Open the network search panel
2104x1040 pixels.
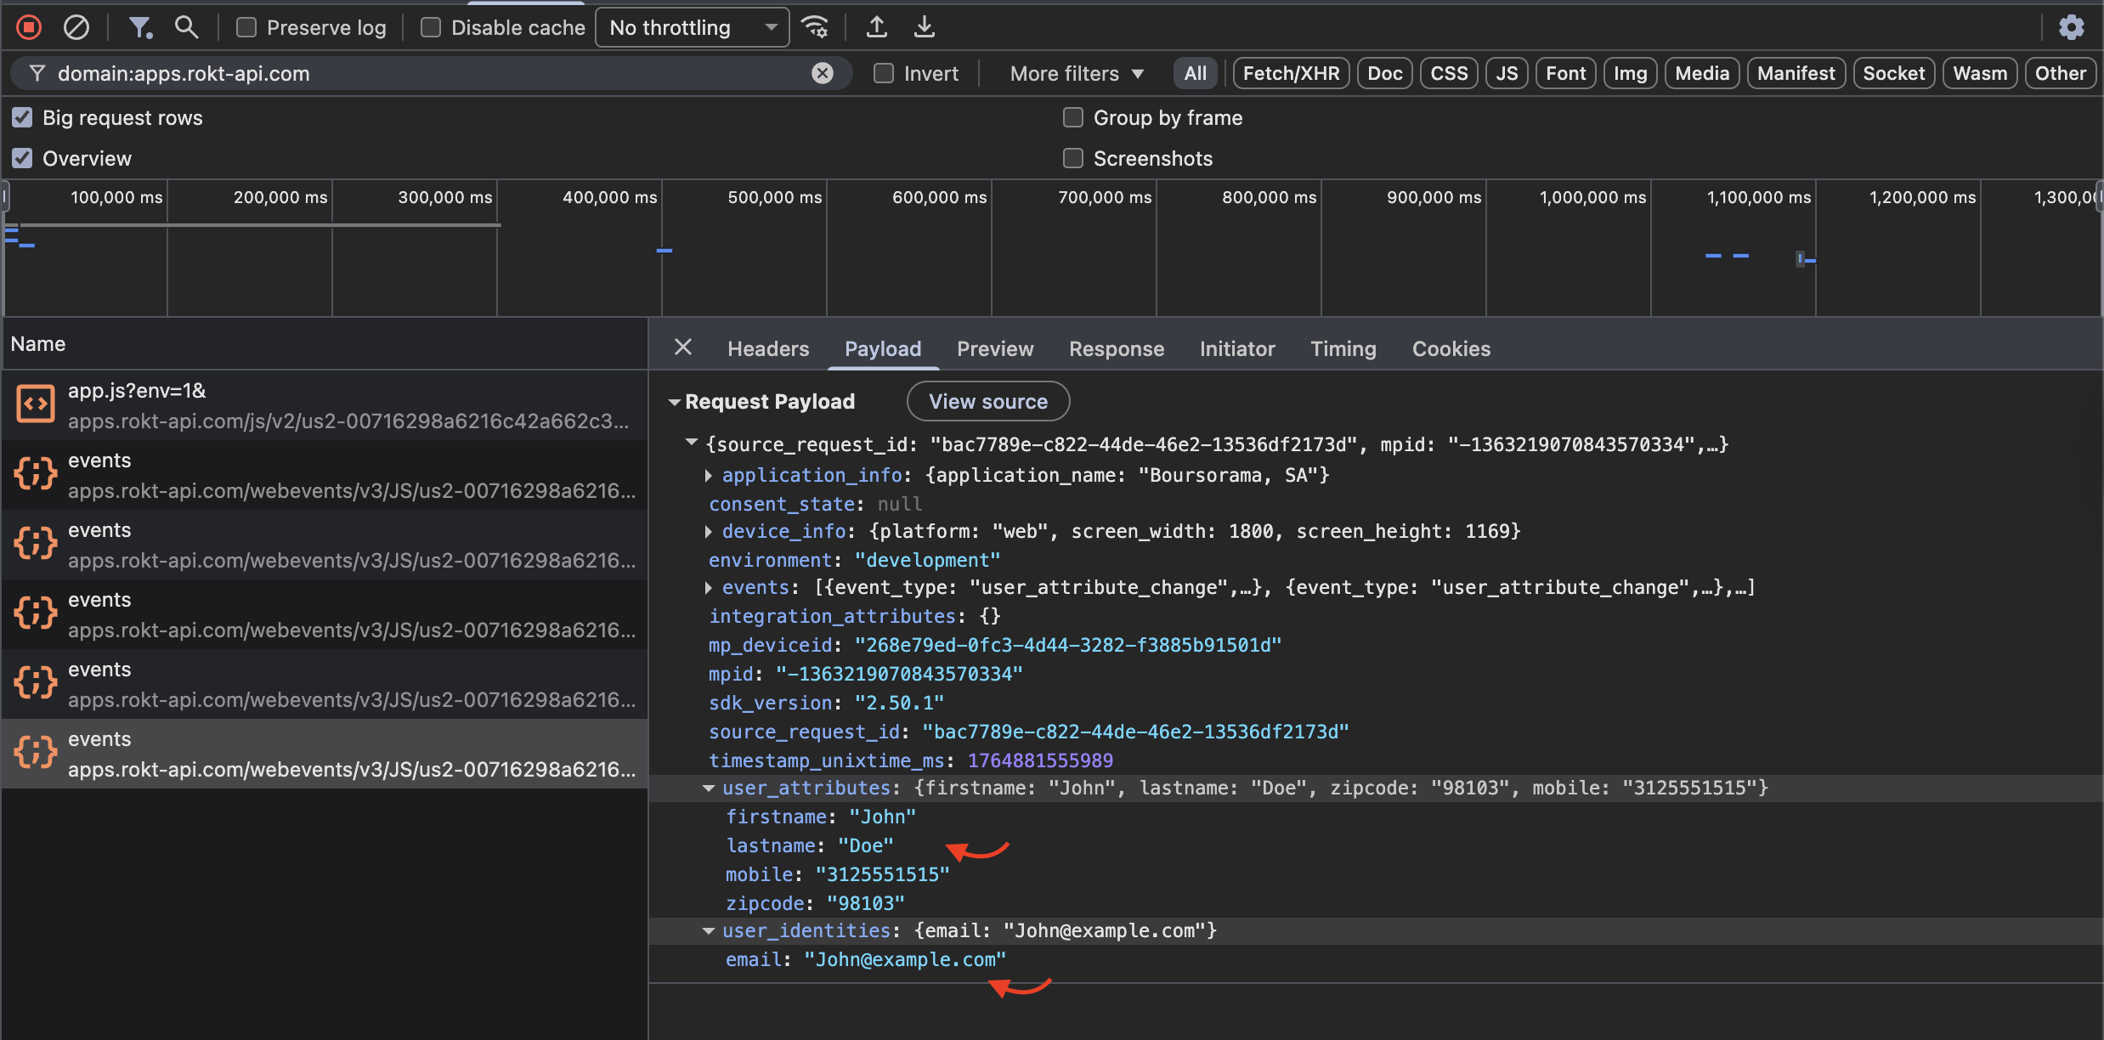(186, 26)
